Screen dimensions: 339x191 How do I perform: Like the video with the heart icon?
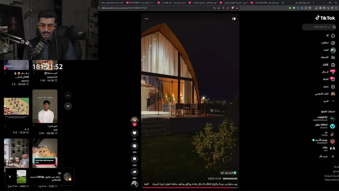click(135, 133)
